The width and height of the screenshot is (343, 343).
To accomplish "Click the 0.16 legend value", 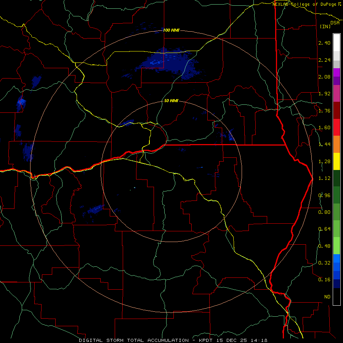I will [324, 280].
